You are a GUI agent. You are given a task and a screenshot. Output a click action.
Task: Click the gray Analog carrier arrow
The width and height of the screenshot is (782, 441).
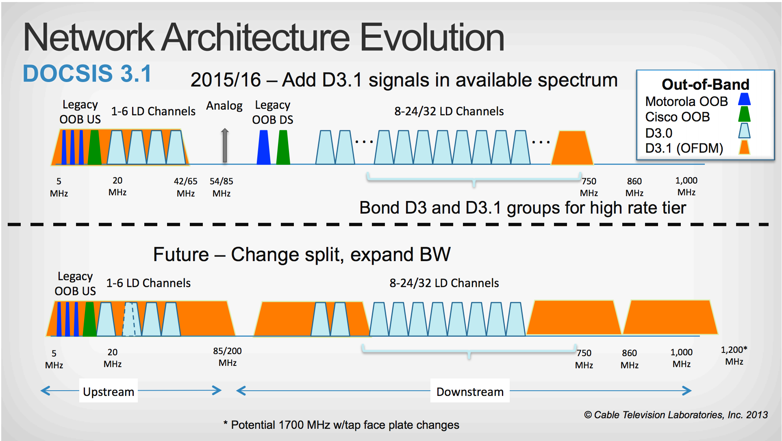[x=224, y=145]
